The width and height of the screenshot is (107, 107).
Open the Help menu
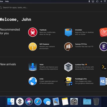[x=7, y=1]
